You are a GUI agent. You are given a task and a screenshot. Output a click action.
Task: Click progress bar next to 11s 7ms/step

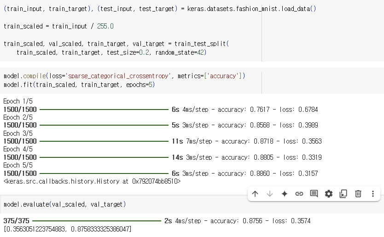(x=104, y=141)
